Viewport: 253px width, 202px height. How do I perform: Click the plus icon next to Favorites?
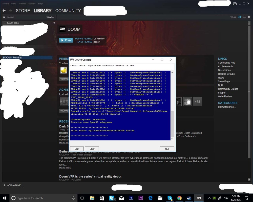tap(54, 23)
